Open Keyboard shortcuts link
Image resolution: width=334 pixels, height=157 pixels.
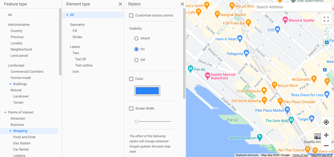[247, 155]
